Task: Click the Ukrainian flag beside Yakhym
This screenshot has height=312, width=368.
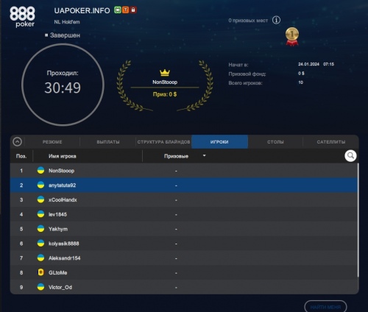Action: 40,229
